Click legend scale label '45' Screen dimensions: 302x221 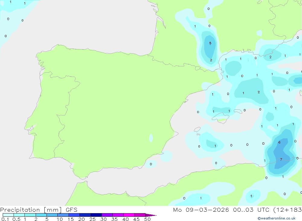pos(137,219)
